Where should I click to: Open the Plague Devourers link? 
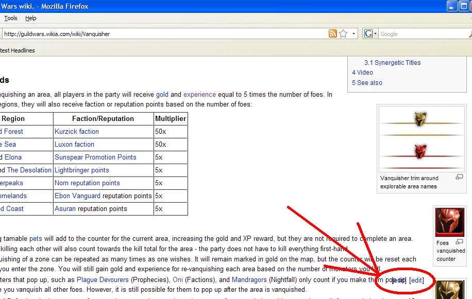point(103,279)
